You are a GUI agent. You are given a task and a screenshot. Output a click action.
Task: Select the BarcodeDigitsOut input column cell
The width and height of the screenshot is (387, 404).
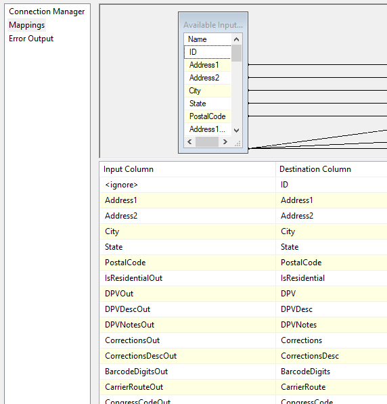[187, 372]
